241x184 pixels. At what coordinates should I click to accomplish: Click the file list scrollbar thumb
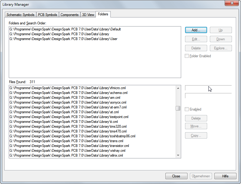point(178,108)
